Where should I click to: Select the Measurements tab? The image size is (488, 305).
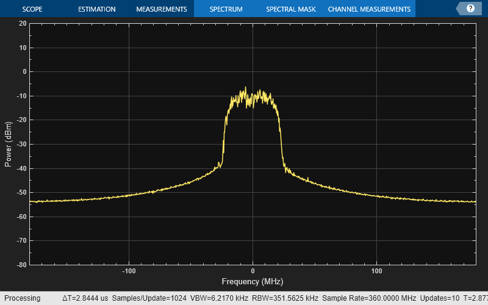(x=161, y=9)
